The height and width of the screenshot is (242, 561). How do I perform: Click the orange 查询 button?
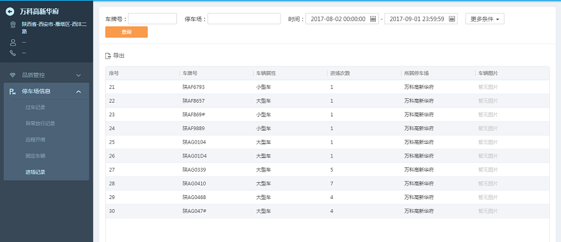coord(127,32)
